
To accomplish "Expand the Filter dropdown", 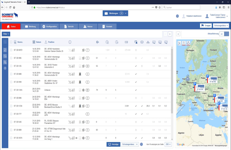I will click(6, 34).
